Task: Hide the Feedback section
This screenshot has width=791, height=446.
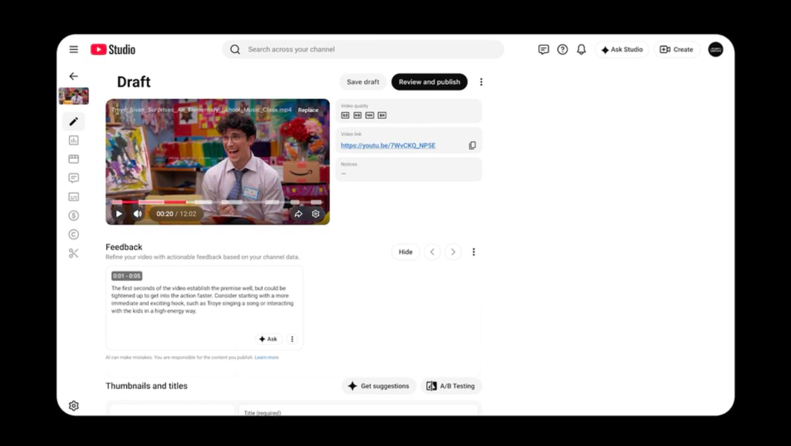Action: [405, 252]
